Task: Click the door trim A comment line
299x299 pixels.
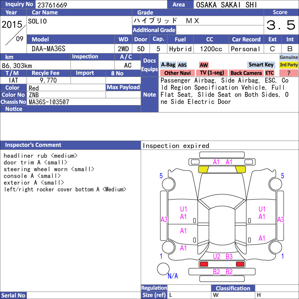Action: click(36, 163)
